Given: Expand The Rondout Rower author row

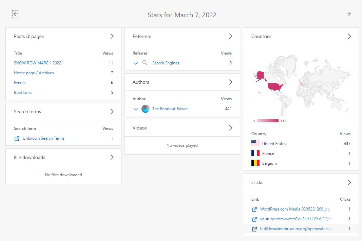Looking at the screenshot, I should [x=136, y=109].
